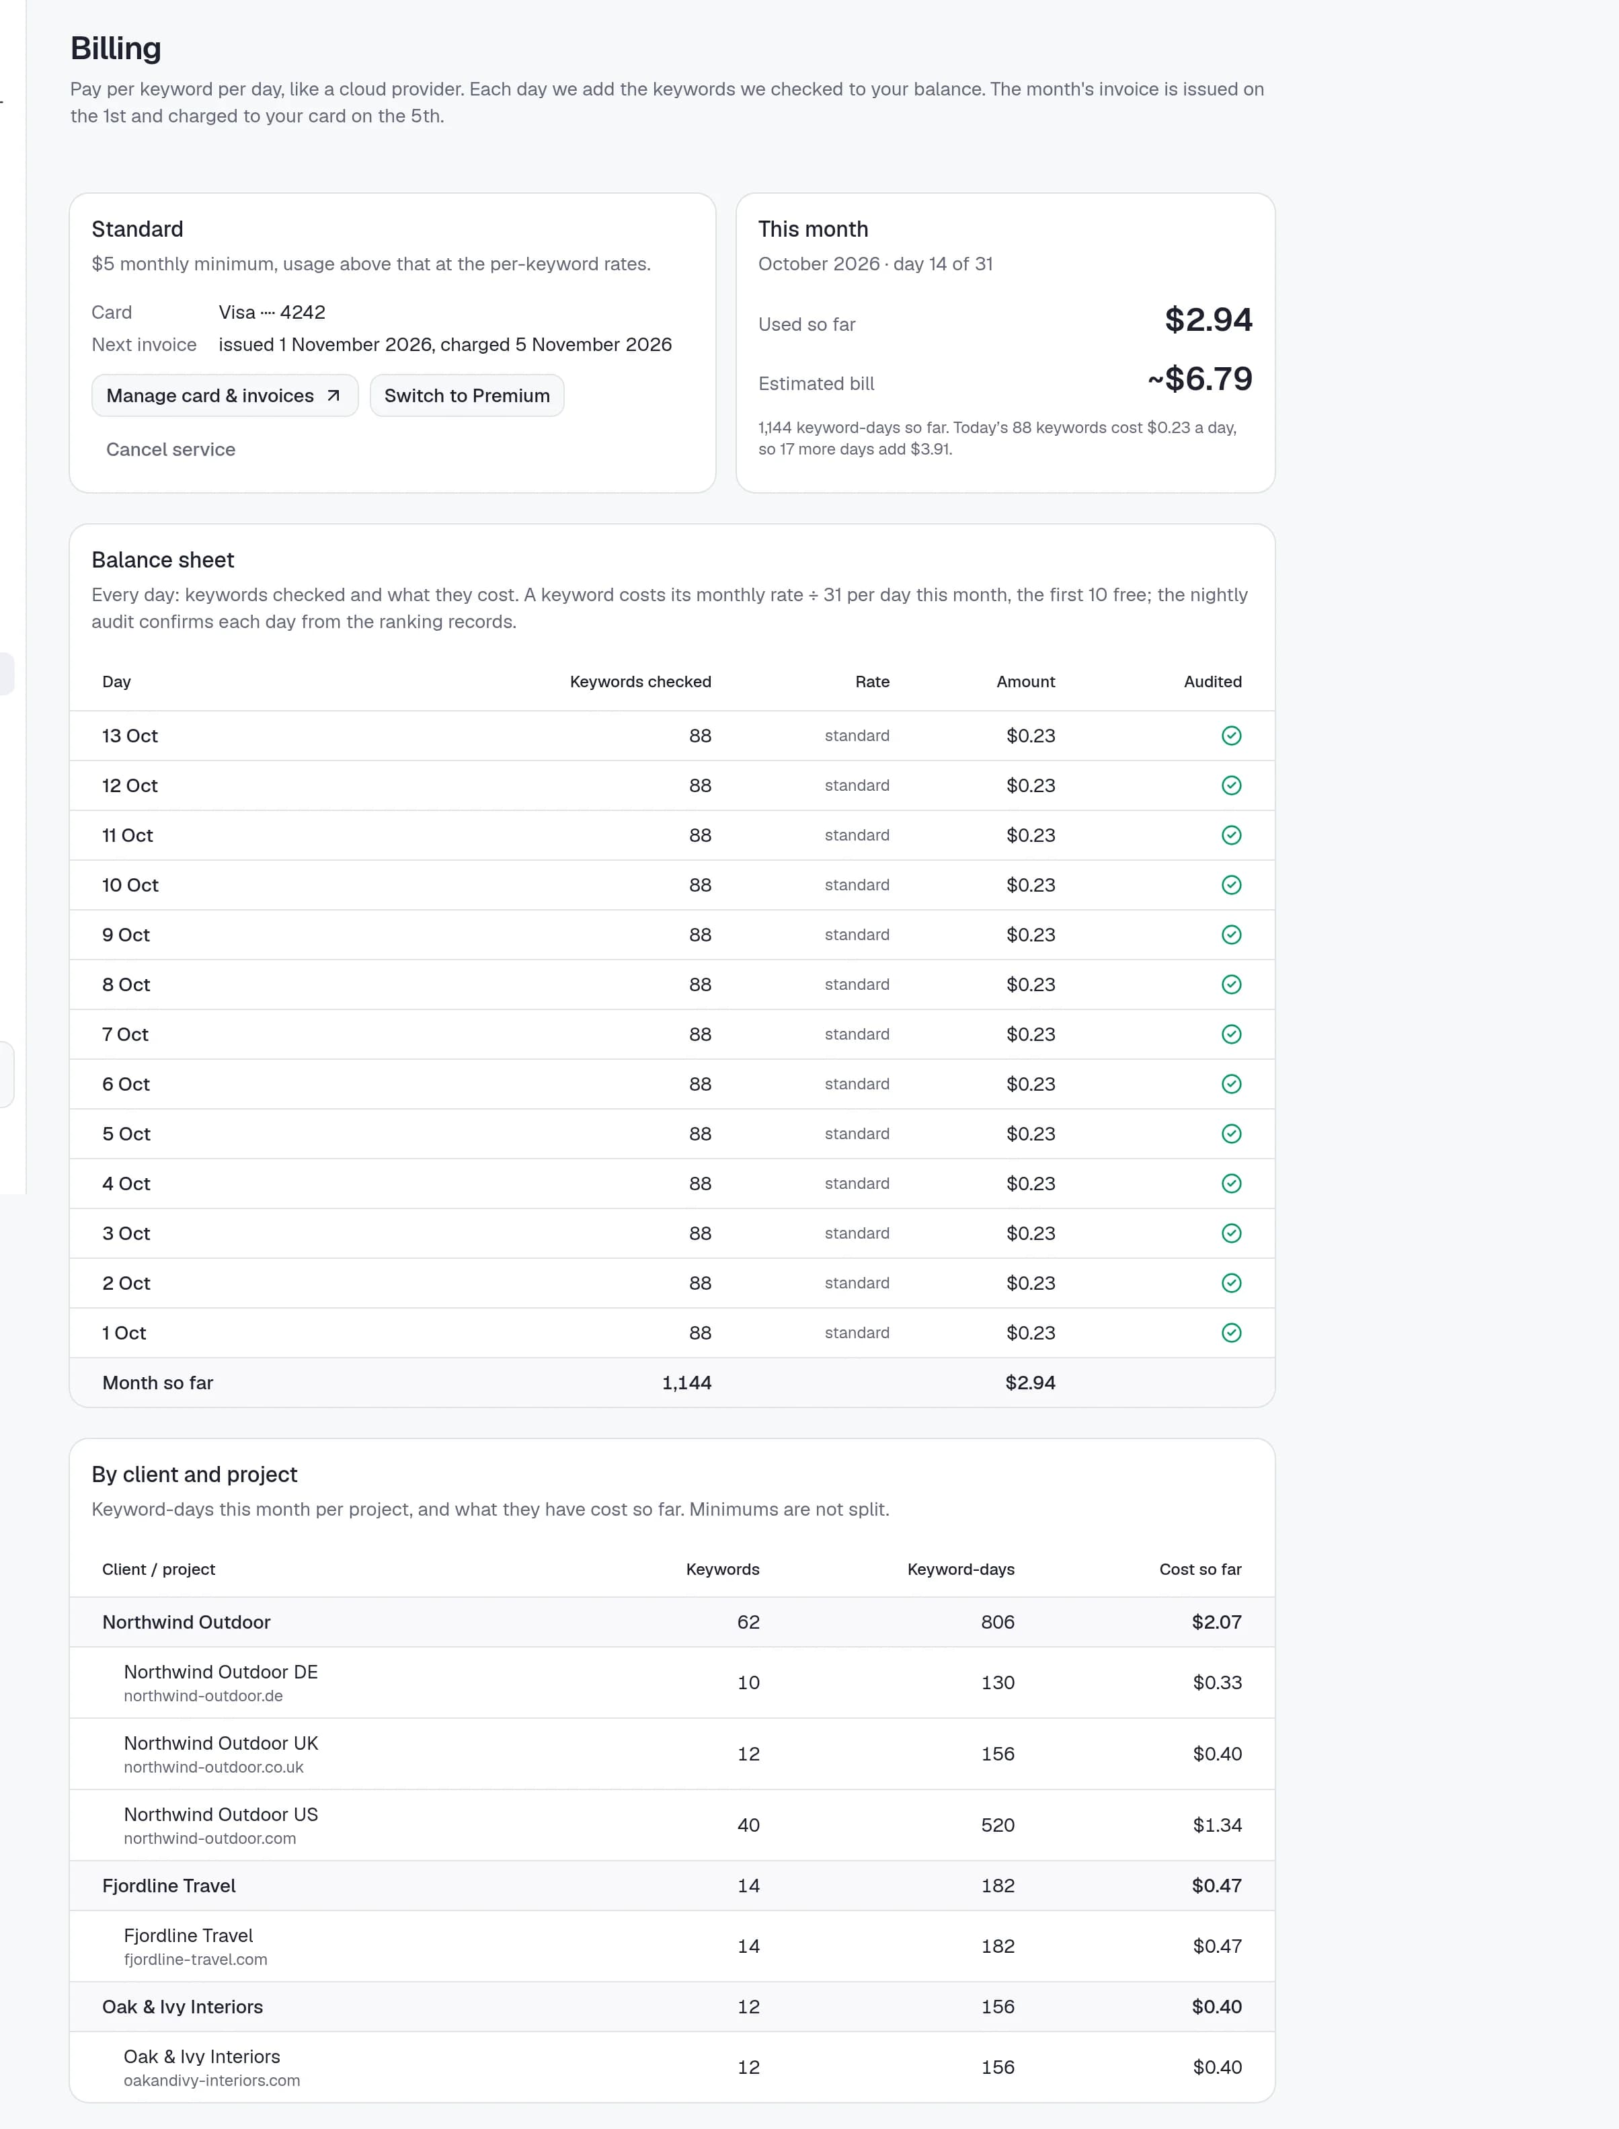
Task: Click audited check icon for 5 Oct
Action: [1230, 1133]
